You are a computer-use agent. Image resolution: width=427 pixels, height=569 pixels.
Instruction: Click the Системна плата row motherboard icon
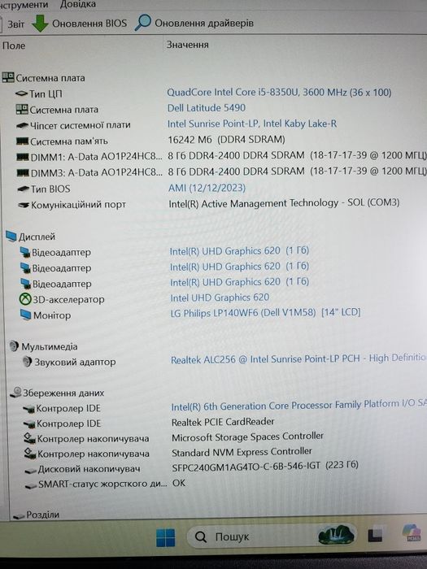[x=22, y=109]
